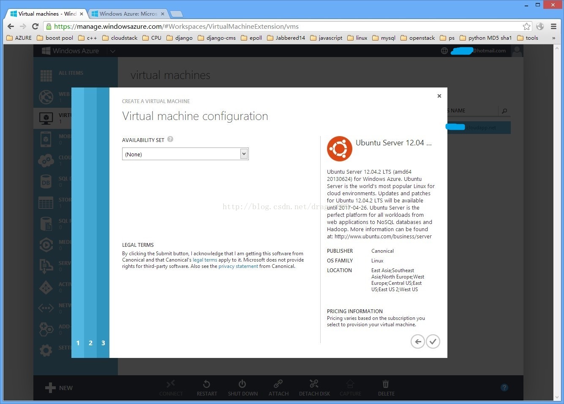Close the Create a Virtual Machine dialog
Viewport: 564px width, 404px height.
click(x=439, y=96)
